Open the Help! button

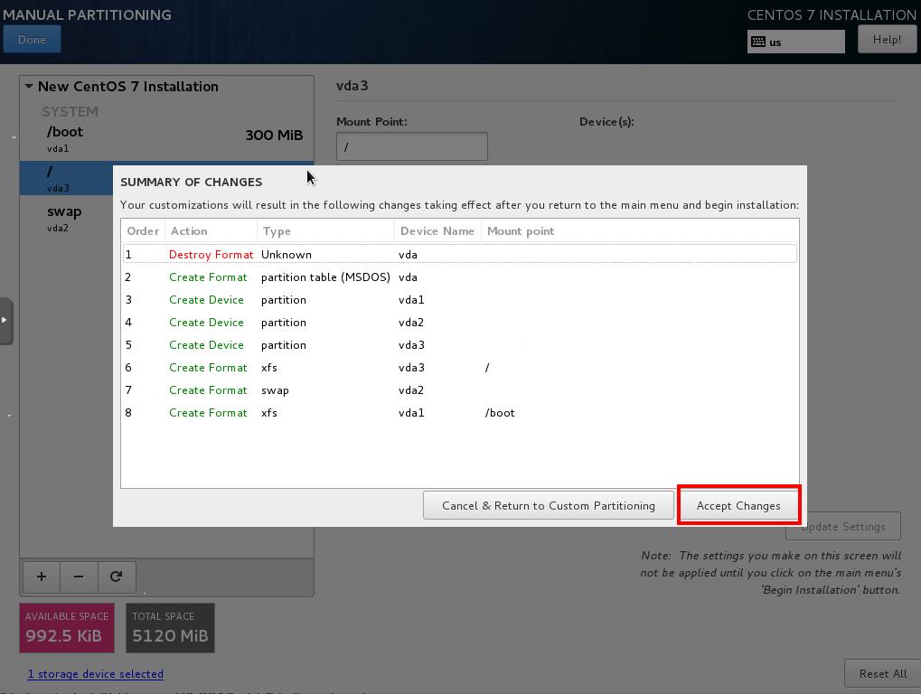[x=887, y=40]
